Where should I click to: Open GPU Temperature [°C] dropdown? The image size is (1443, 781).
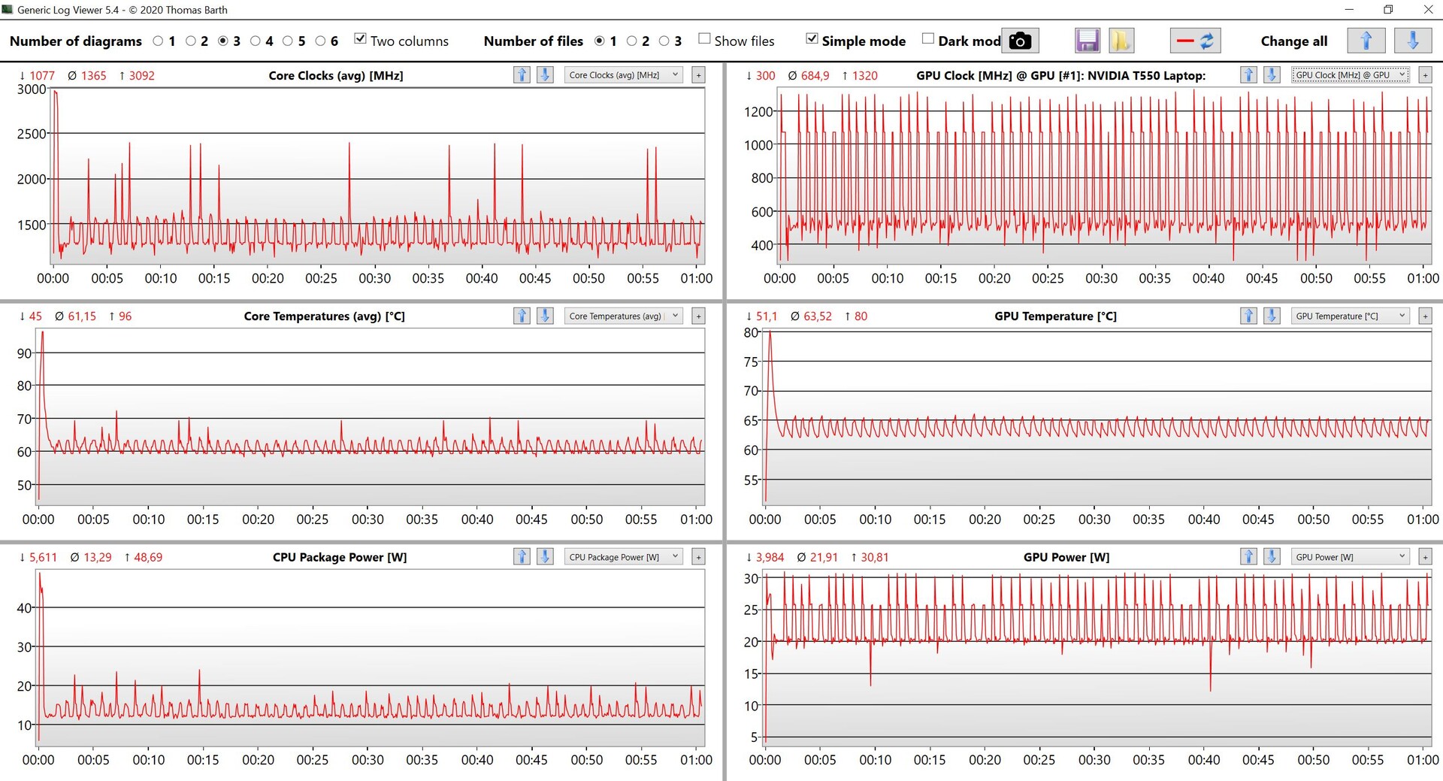(x=1351, y=316)
